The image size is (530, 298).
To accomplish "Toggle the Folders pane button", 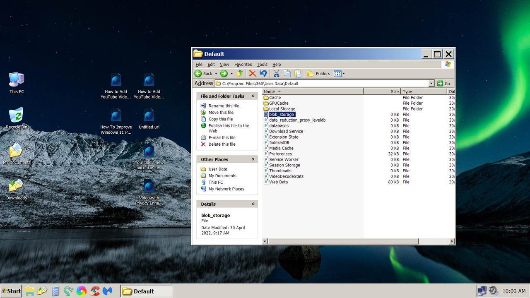I will (x=318, y=74).
